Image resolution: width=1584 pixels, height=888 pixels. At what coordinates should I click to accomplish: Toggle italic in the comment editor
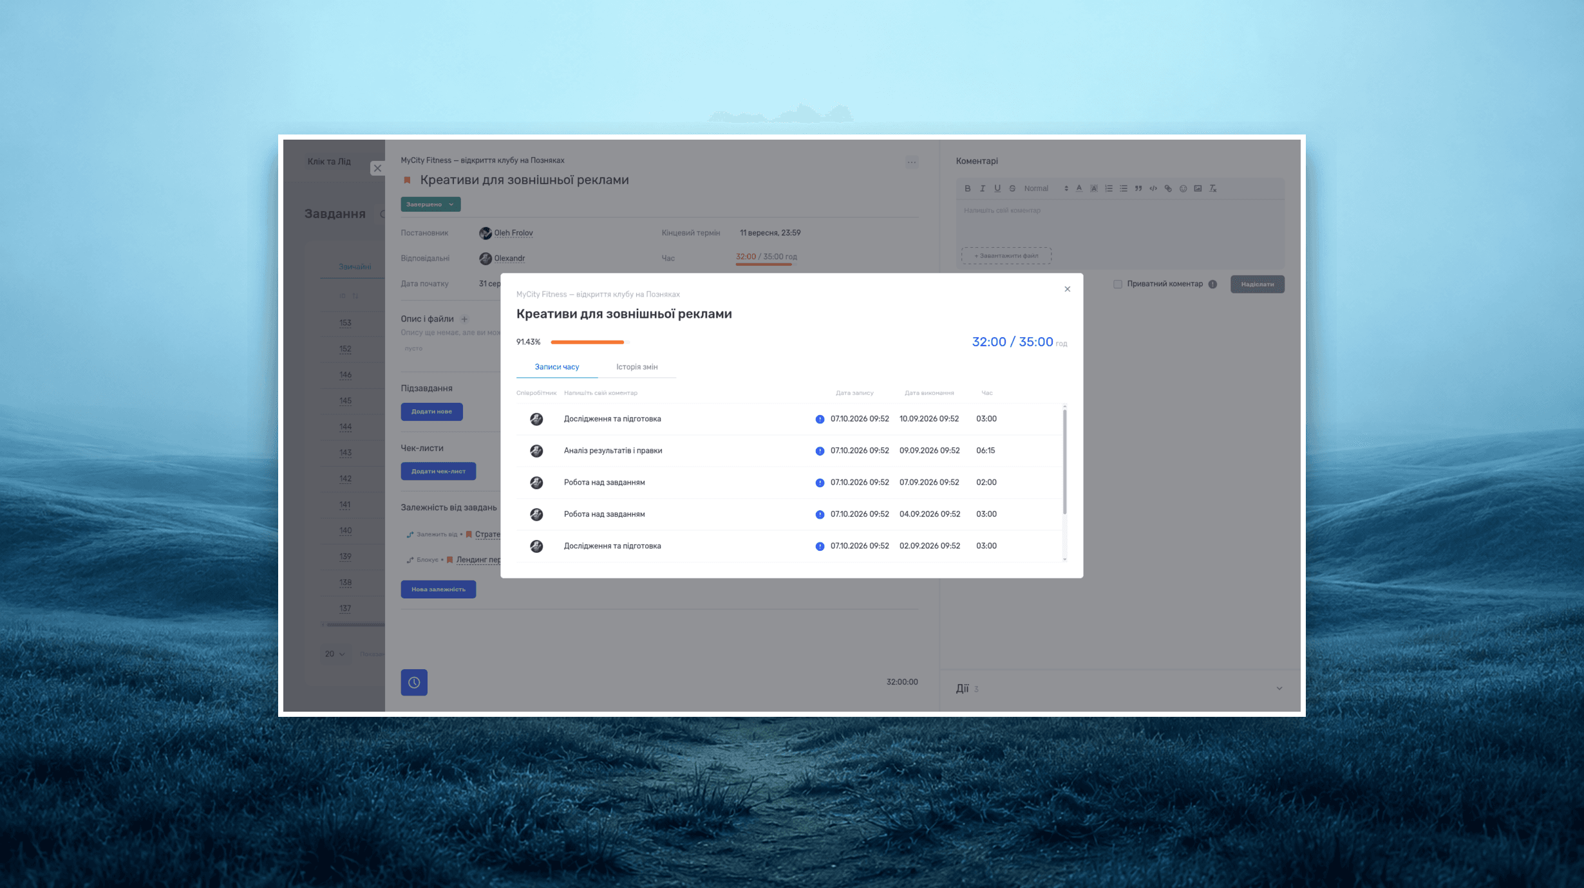pos(982,189)
